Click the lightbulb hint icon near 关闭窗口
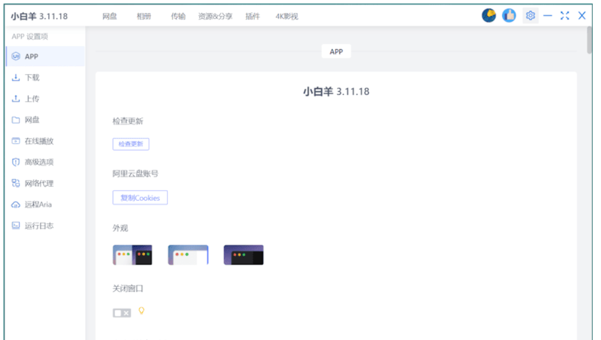This screenshot has width=601, height=340. (141, 311)
